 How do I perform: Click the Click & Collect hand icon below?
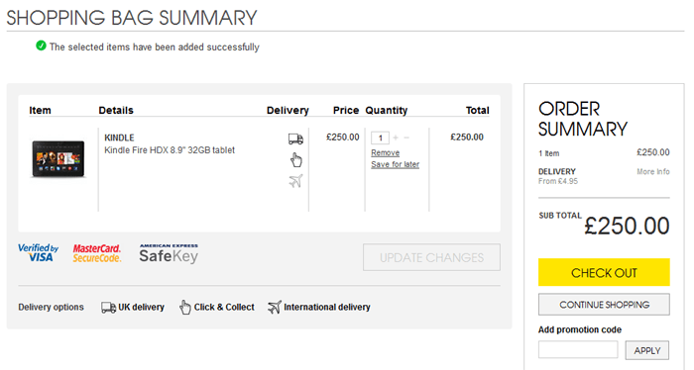tap(185, 307)
